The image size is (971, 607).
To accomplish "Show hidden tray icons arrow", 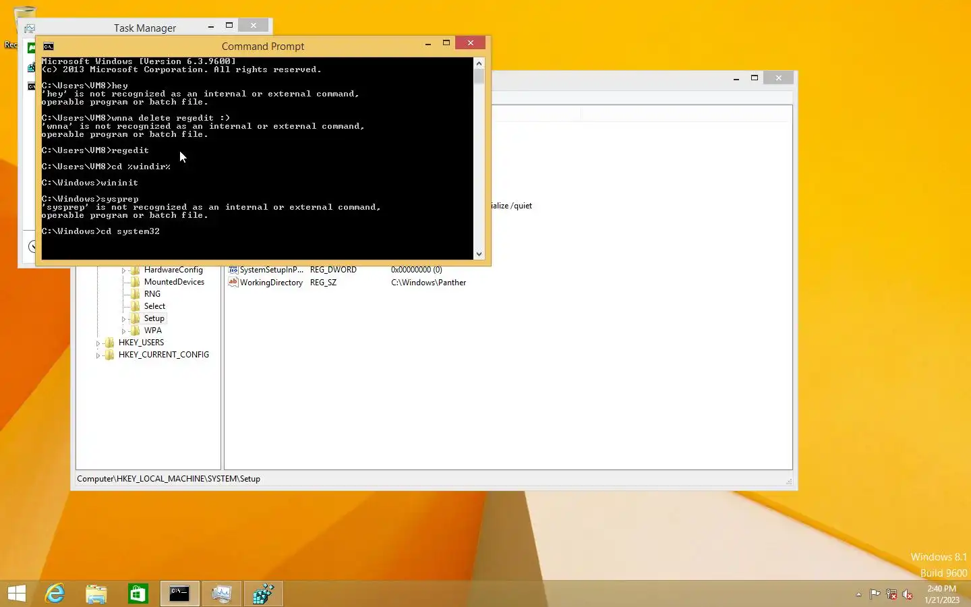I will pyautogui.click(x=858, y=594).
